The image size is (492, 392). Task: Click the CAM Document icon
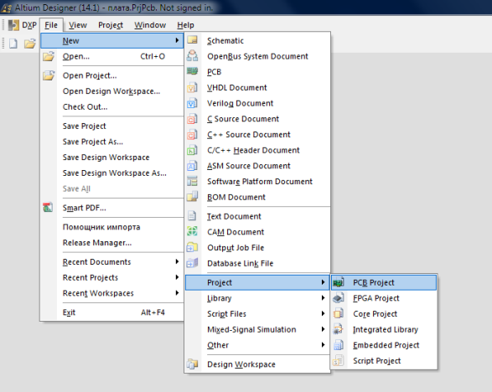(192, 231)
